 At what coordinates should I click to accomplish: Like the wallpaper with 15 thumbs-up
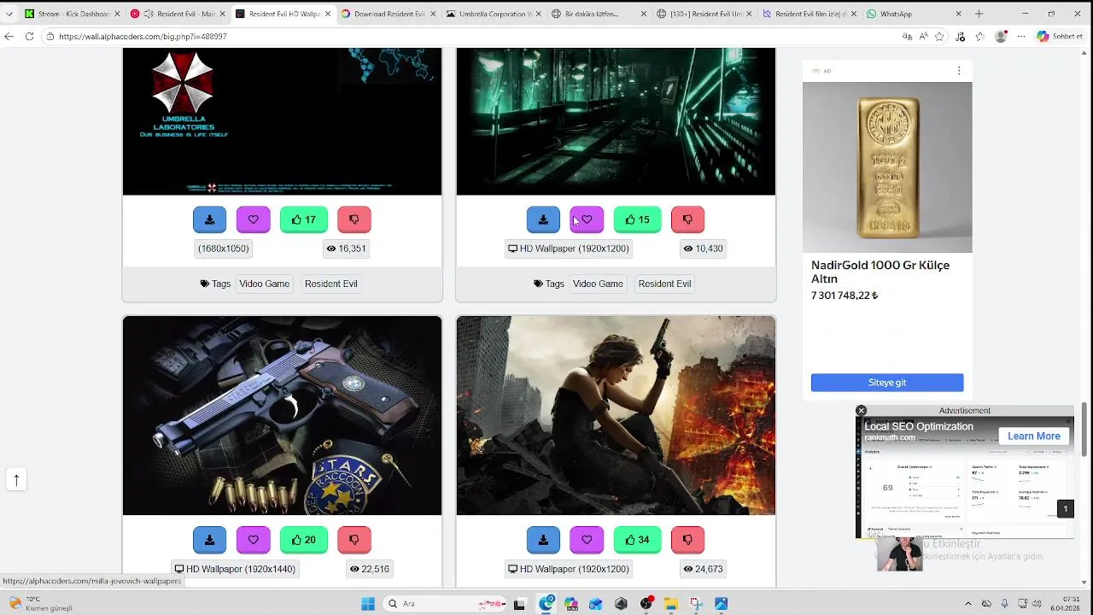click(638, 220)
